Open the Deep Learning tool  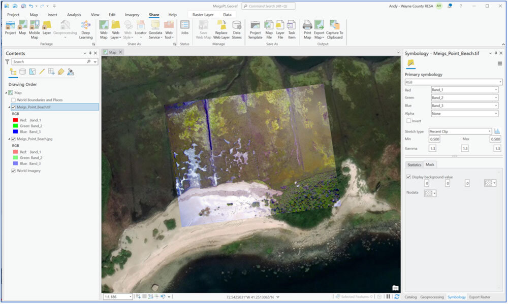[85, 29]
